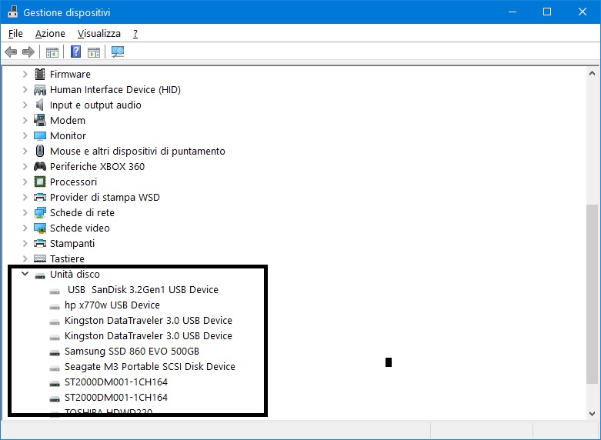This screenshot has height=440, width=601.
Task: Click the Schede video icon
Action: pos(40,228)
